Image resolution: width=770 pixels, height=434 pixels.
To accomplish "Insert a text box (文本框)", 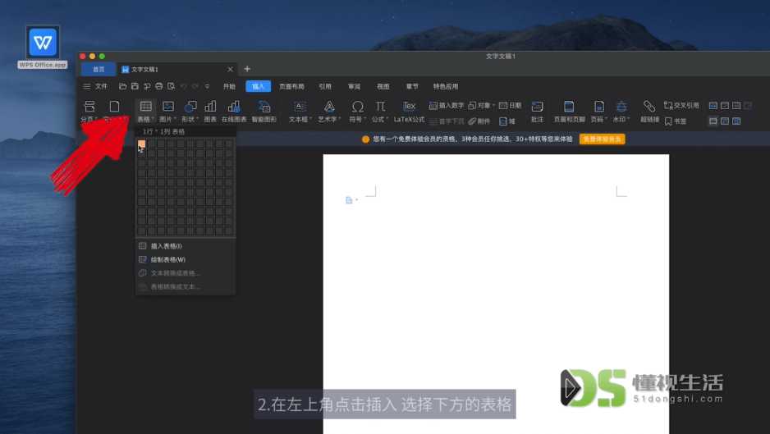I will 300,111.
